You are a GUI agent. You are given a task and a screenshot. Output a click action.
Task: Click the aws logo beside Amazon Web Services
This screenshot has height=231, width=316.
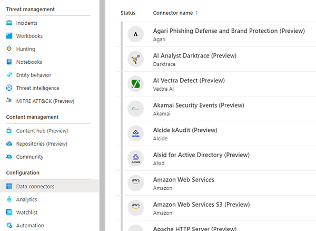tap(136, 183)
